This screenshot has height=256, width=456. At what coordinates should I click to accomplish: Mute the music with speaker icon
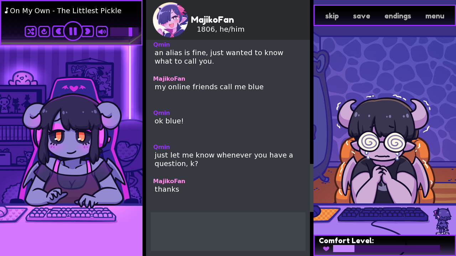tap(102, 32)
